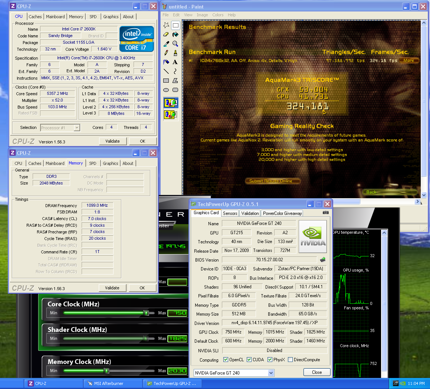This screenshot has width=430, height=389.
Task: Click GPU-Z screenshot camera icon
Action: coord(325,213)
